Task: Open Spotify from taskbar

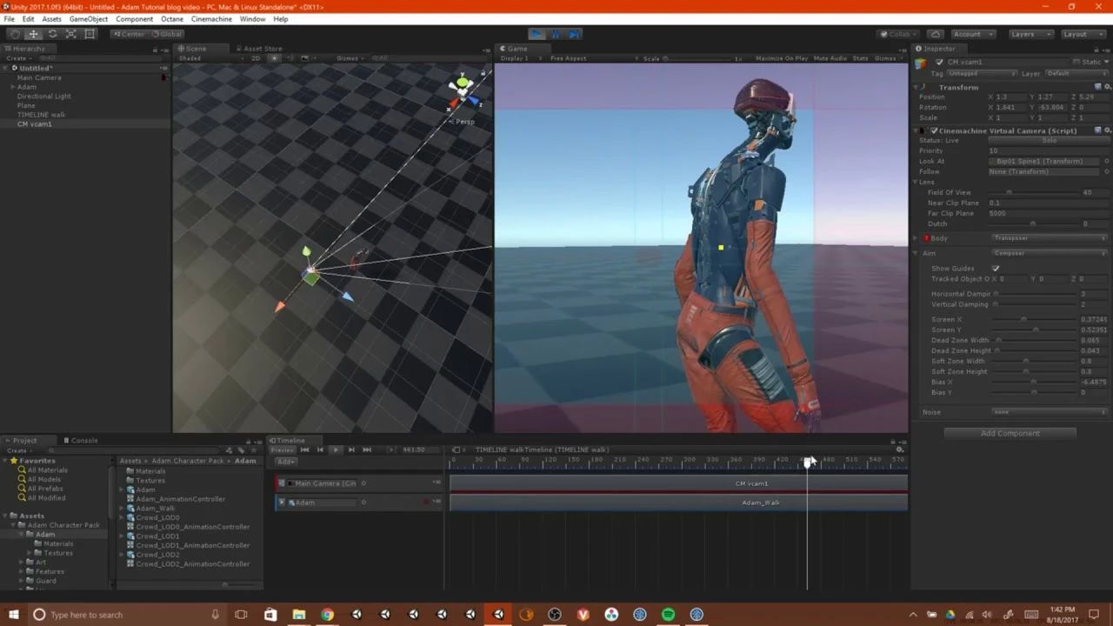Action: click(668, 615)
